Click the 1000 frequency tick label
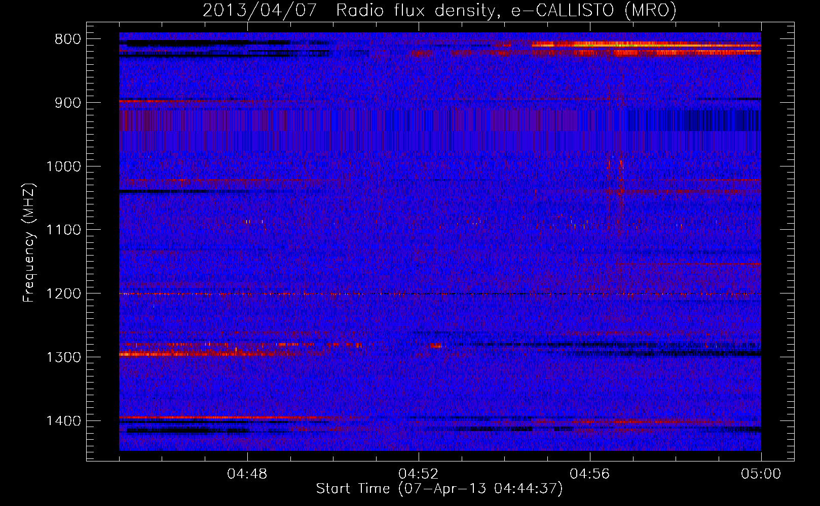This screenshot has width=820, height=506. (63, 166)
